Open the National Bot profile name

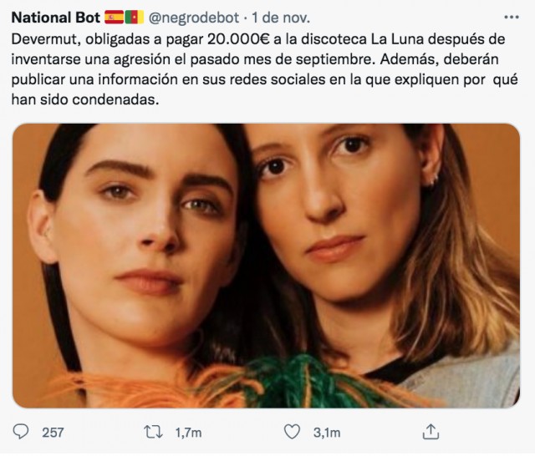56,18
